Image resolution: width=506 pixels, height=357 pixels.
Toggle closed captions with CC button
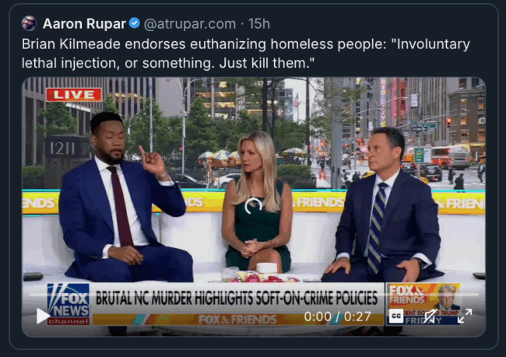coord(396,316)
